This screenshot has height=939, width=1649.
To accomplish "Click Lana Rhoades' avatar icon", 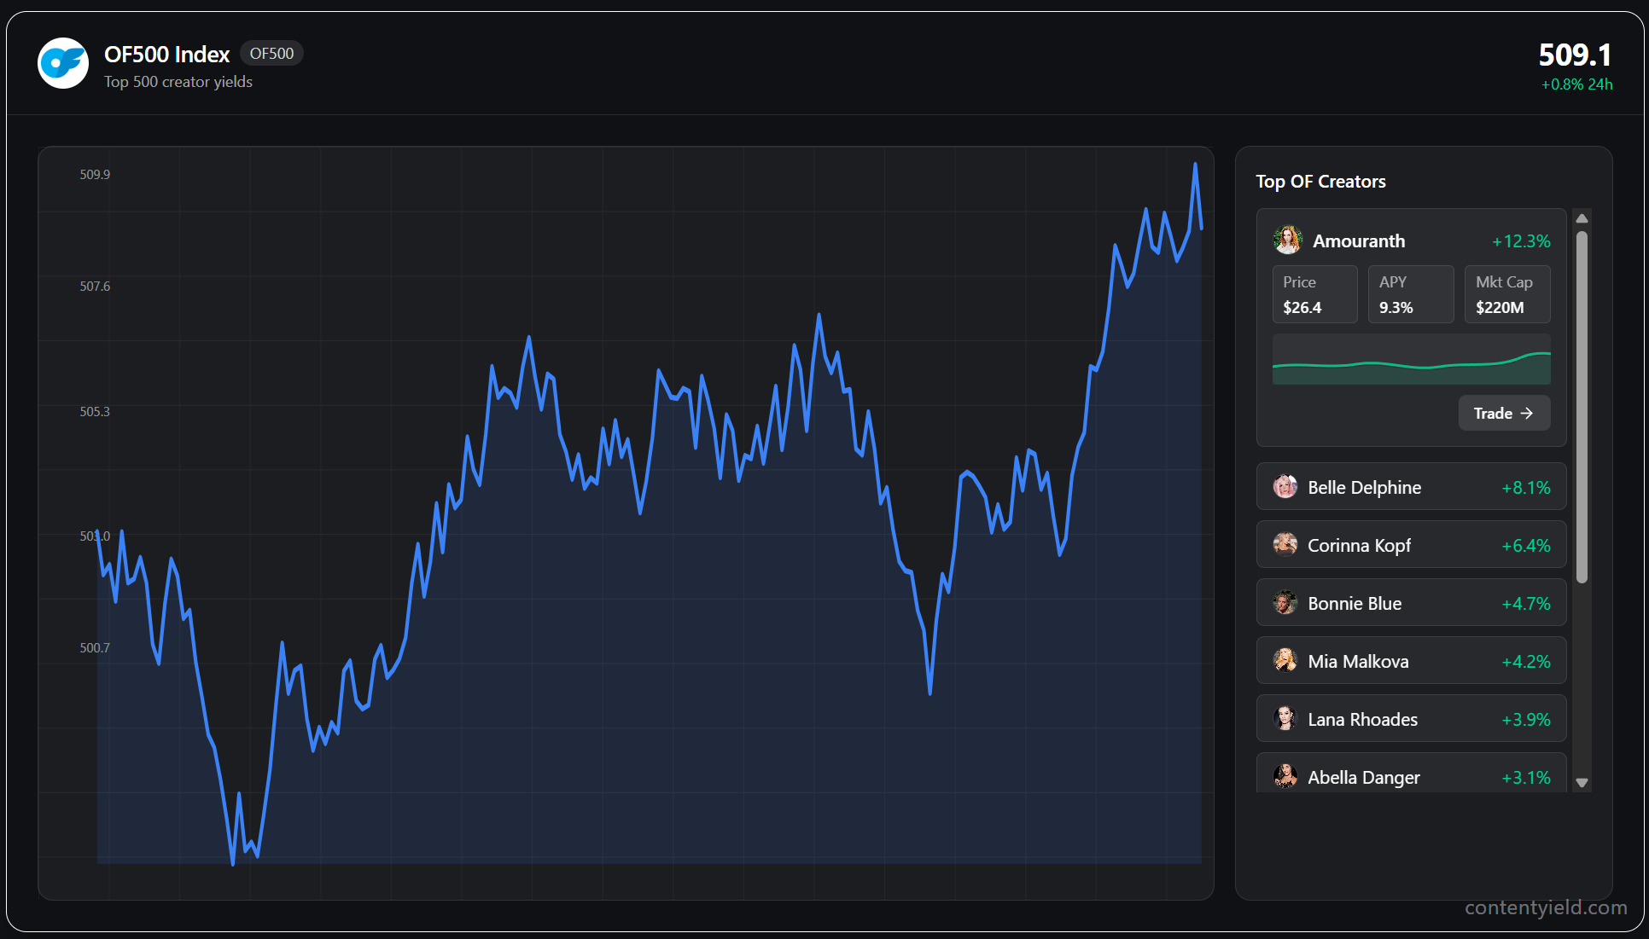I will 1285,719.
